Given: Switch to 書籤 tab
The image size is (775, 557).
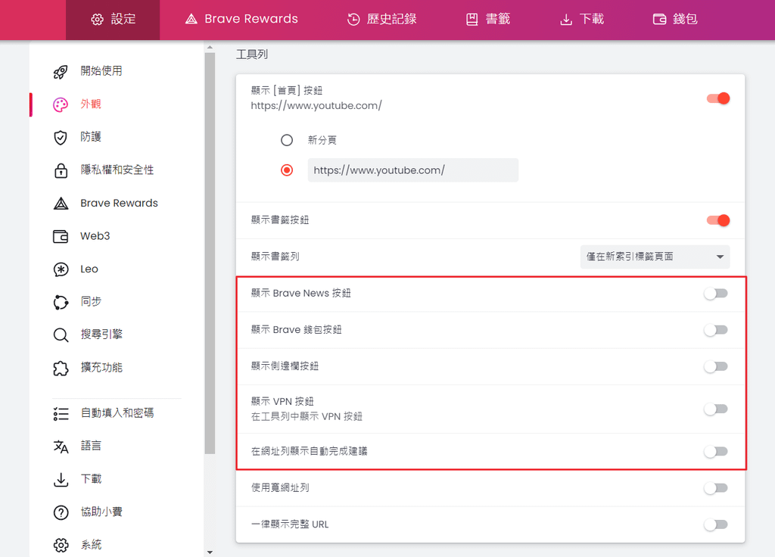Looking at the screenshot, I should (x=488, y=20).
